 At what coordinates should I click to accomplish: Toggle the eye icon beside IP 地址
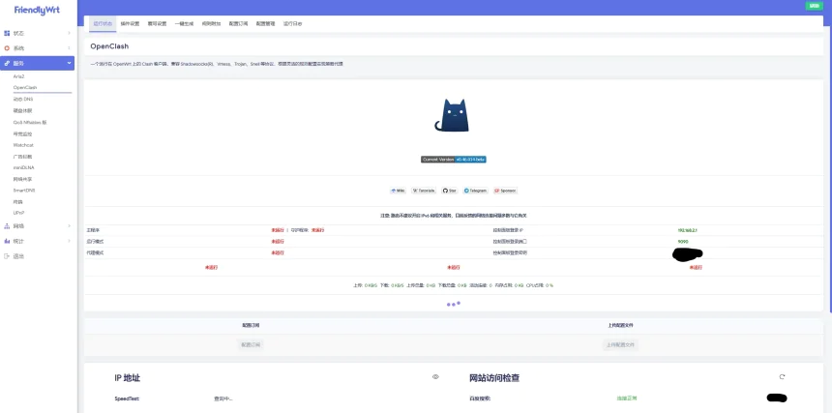435,376
